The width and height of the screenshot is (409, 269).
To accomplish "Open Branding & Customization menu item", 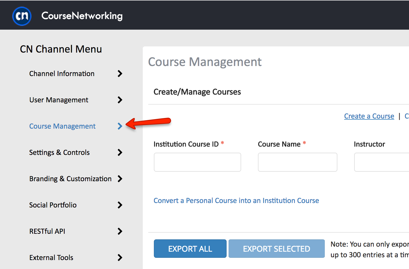I will [x=70, y=179].
